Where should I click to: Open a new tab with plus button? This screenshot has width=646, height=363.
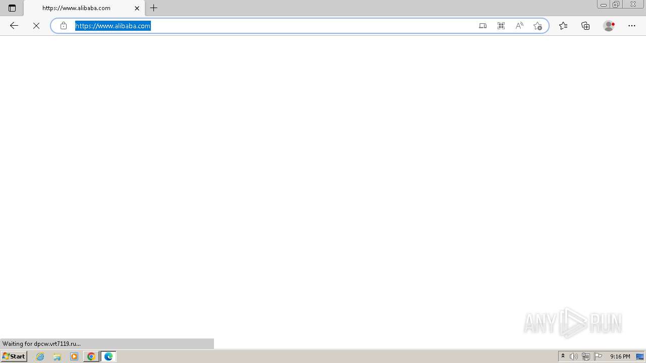[x=154, y=8]
